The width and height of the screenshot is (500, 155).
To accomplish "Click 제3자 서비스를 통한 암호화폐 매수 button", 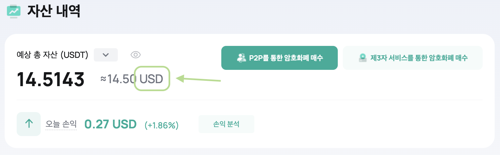I will click(x=413, y=58).
